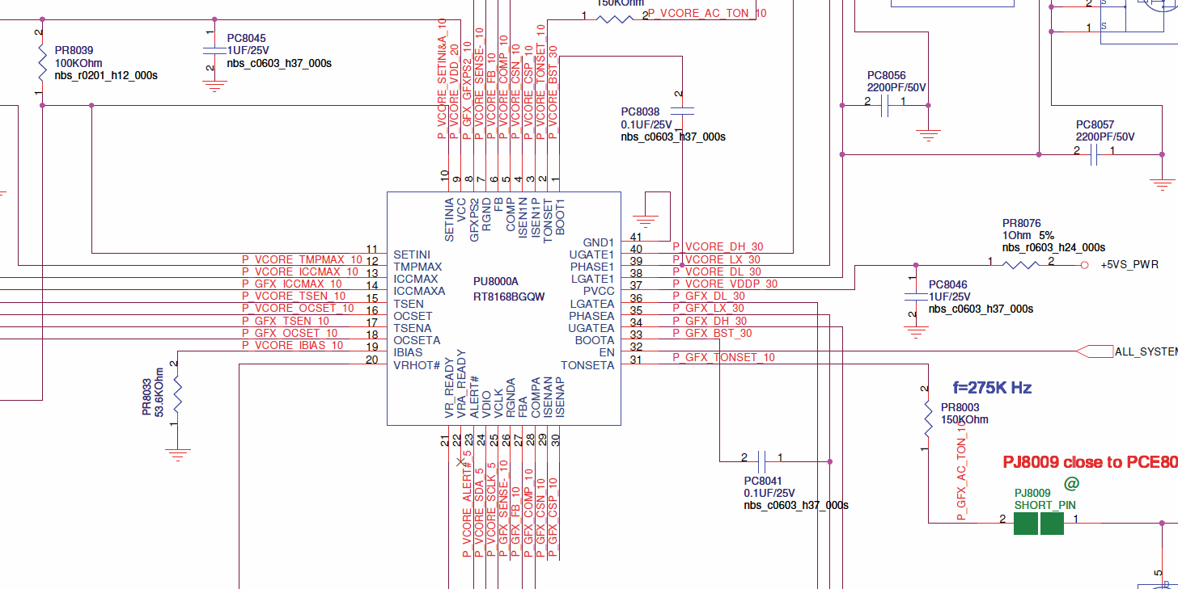Select the PC8056 capacitor symbol
The height and width of the screenshot is (589, 1178).
click(885, 104)
